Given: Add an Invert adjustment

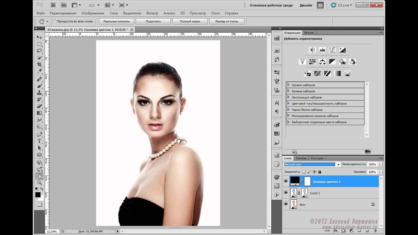Looking at the screenshot, I should tap(307, 73).
